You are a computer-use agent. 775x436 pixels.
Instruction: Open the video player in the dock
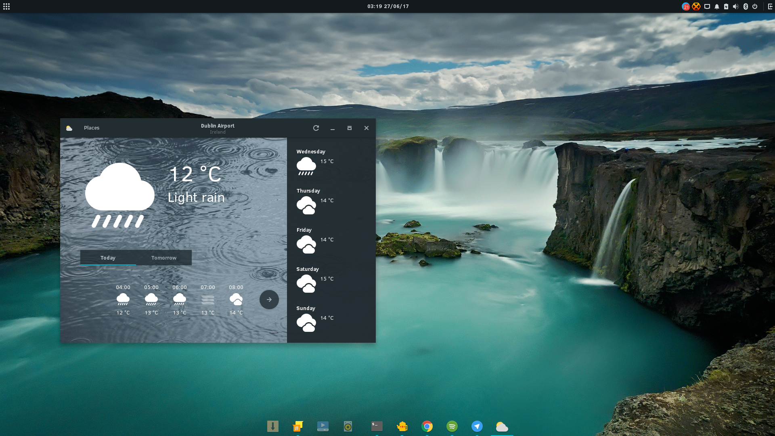pyautogui.click(x=323, y=426)
